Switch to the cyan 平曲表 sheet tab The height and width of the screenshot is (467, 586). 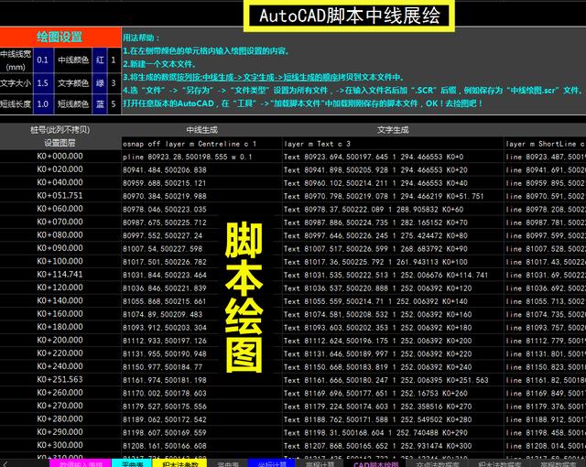pyautogui.click(x=132, y=464)
